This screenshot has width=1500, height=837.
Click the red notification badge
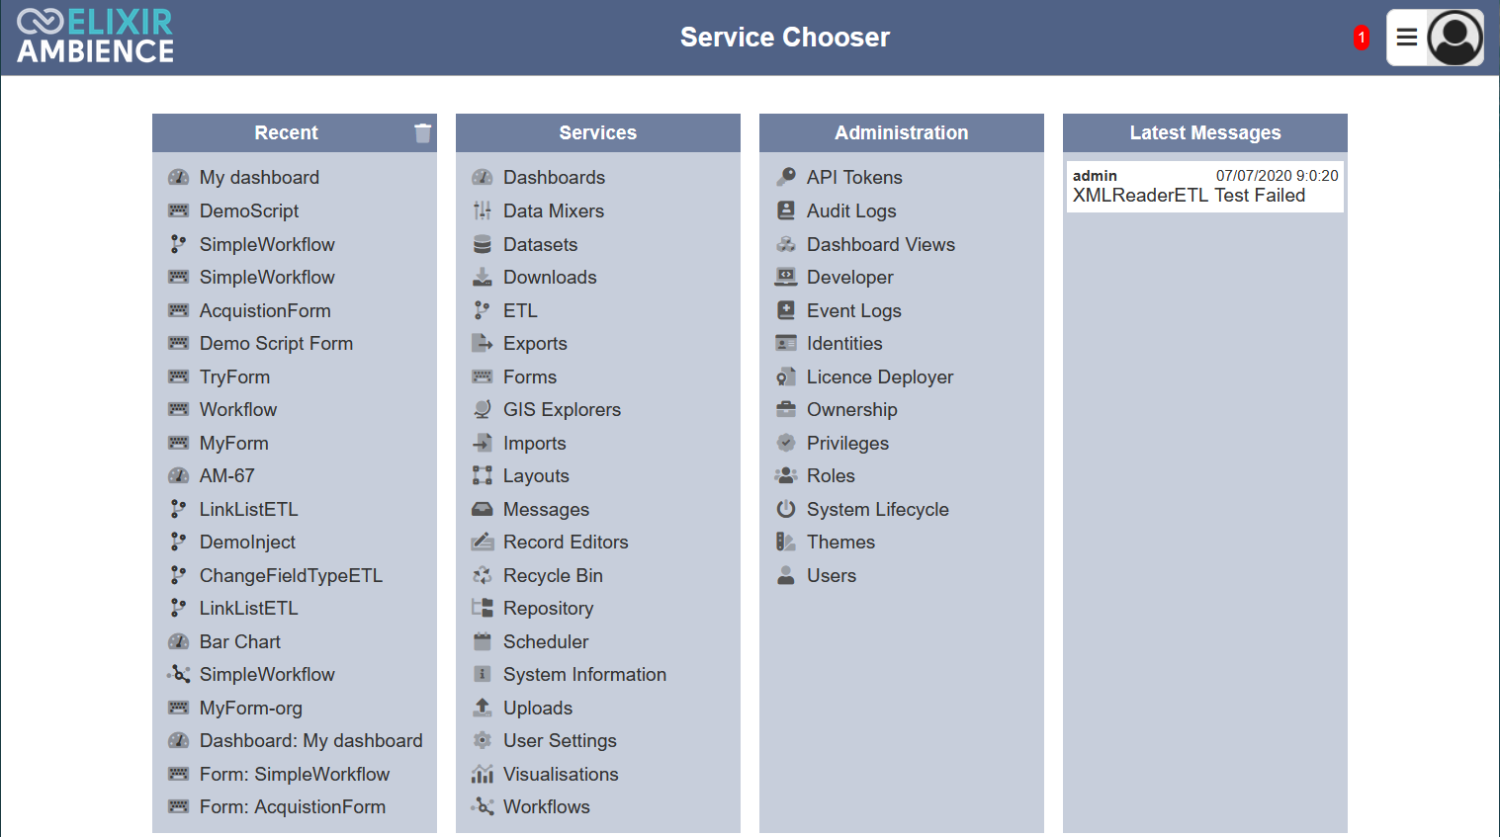(1362, 38)
